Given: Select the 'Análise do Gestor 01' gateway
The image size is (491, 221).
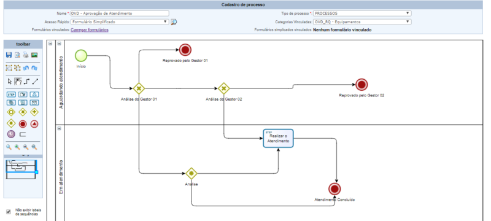Looking at the screenshot, I should coord(139,88).
